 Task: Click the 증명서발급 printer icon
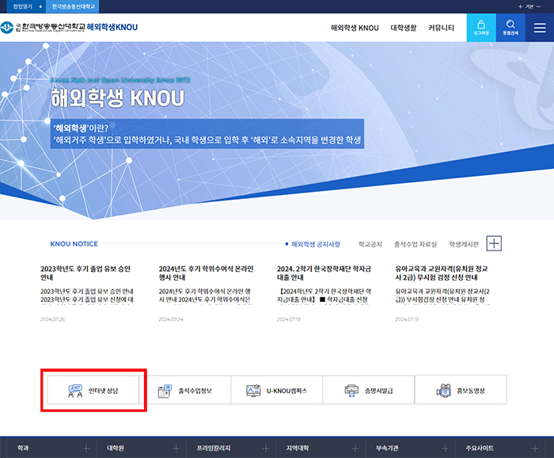pyautogui.click(x=352, y=391)
